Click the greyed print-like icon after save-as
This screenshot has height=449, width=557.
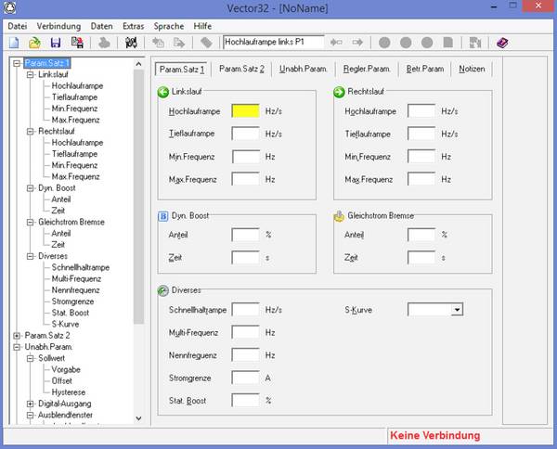pos(104,43)
